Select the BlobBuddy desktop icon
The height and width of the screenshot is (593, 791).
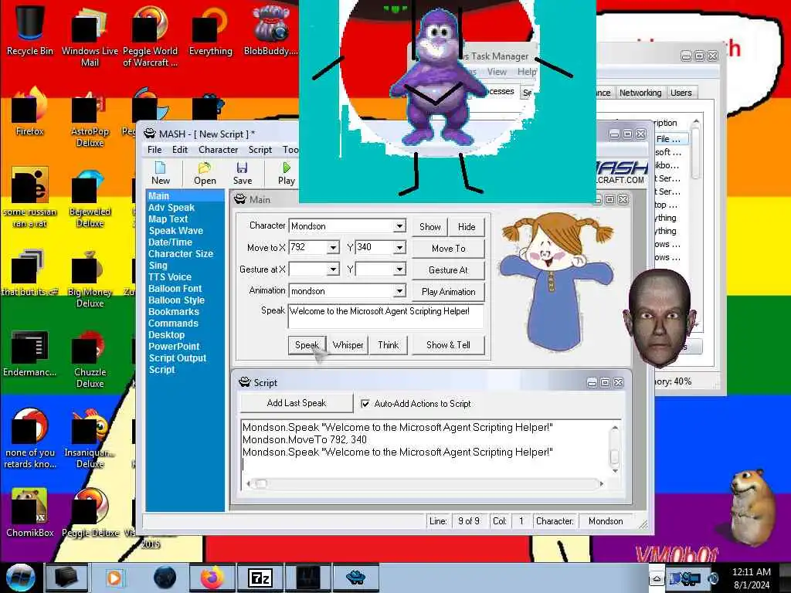pos(271,29)
